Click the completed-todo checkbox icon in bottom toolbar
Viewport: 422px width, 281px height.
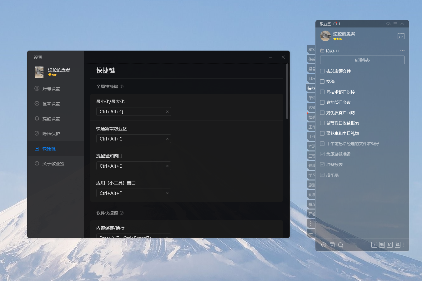click(x=332, y=245)
